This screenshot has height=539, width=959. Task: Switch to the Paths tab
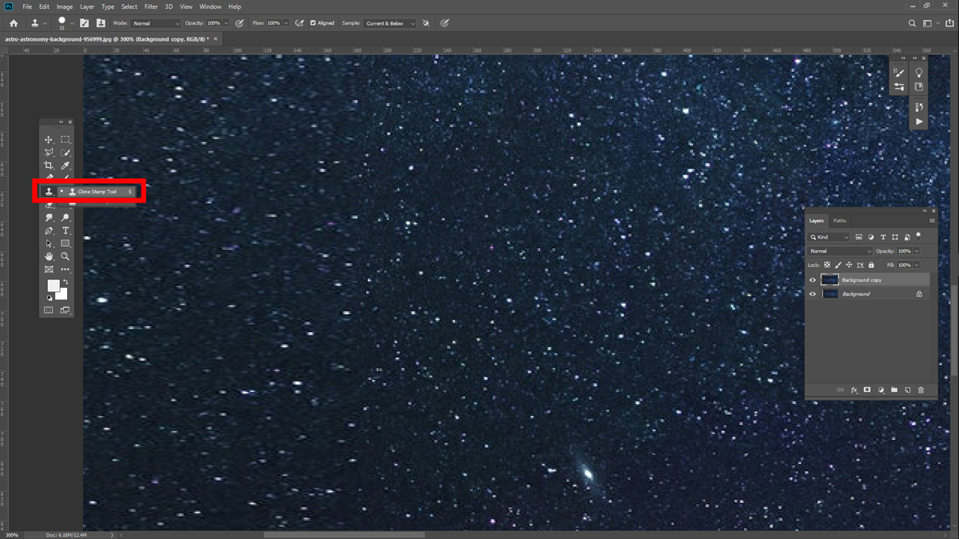pyautogui.click(x=839, y=220)
